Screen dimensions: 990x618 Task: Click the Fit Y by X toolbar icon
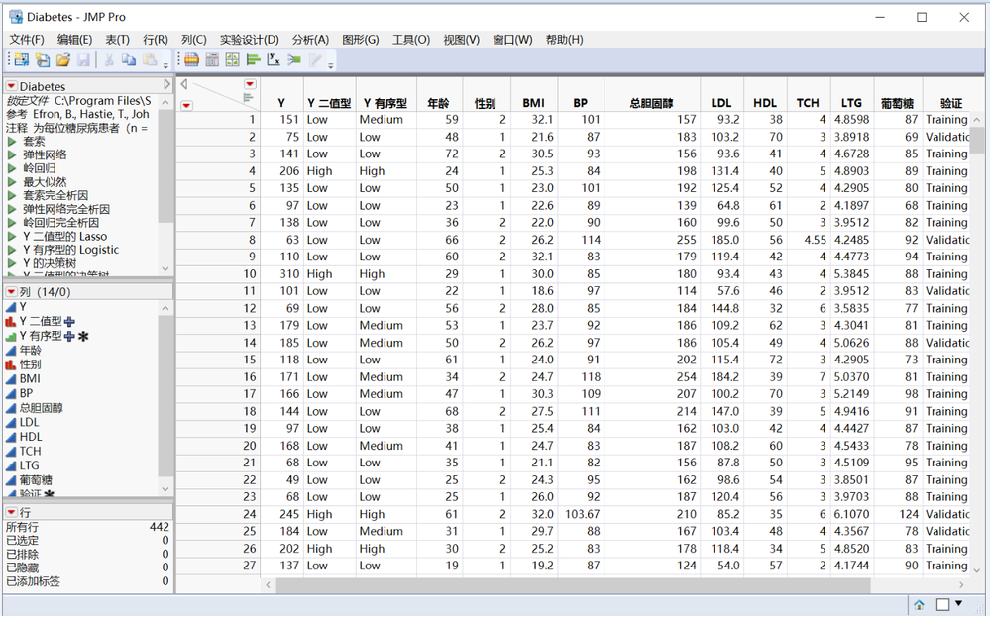272,60
